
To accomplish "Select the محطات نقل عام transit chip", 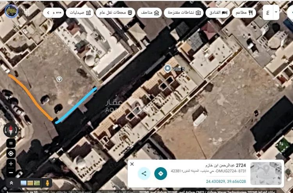I will pos(115,13).
